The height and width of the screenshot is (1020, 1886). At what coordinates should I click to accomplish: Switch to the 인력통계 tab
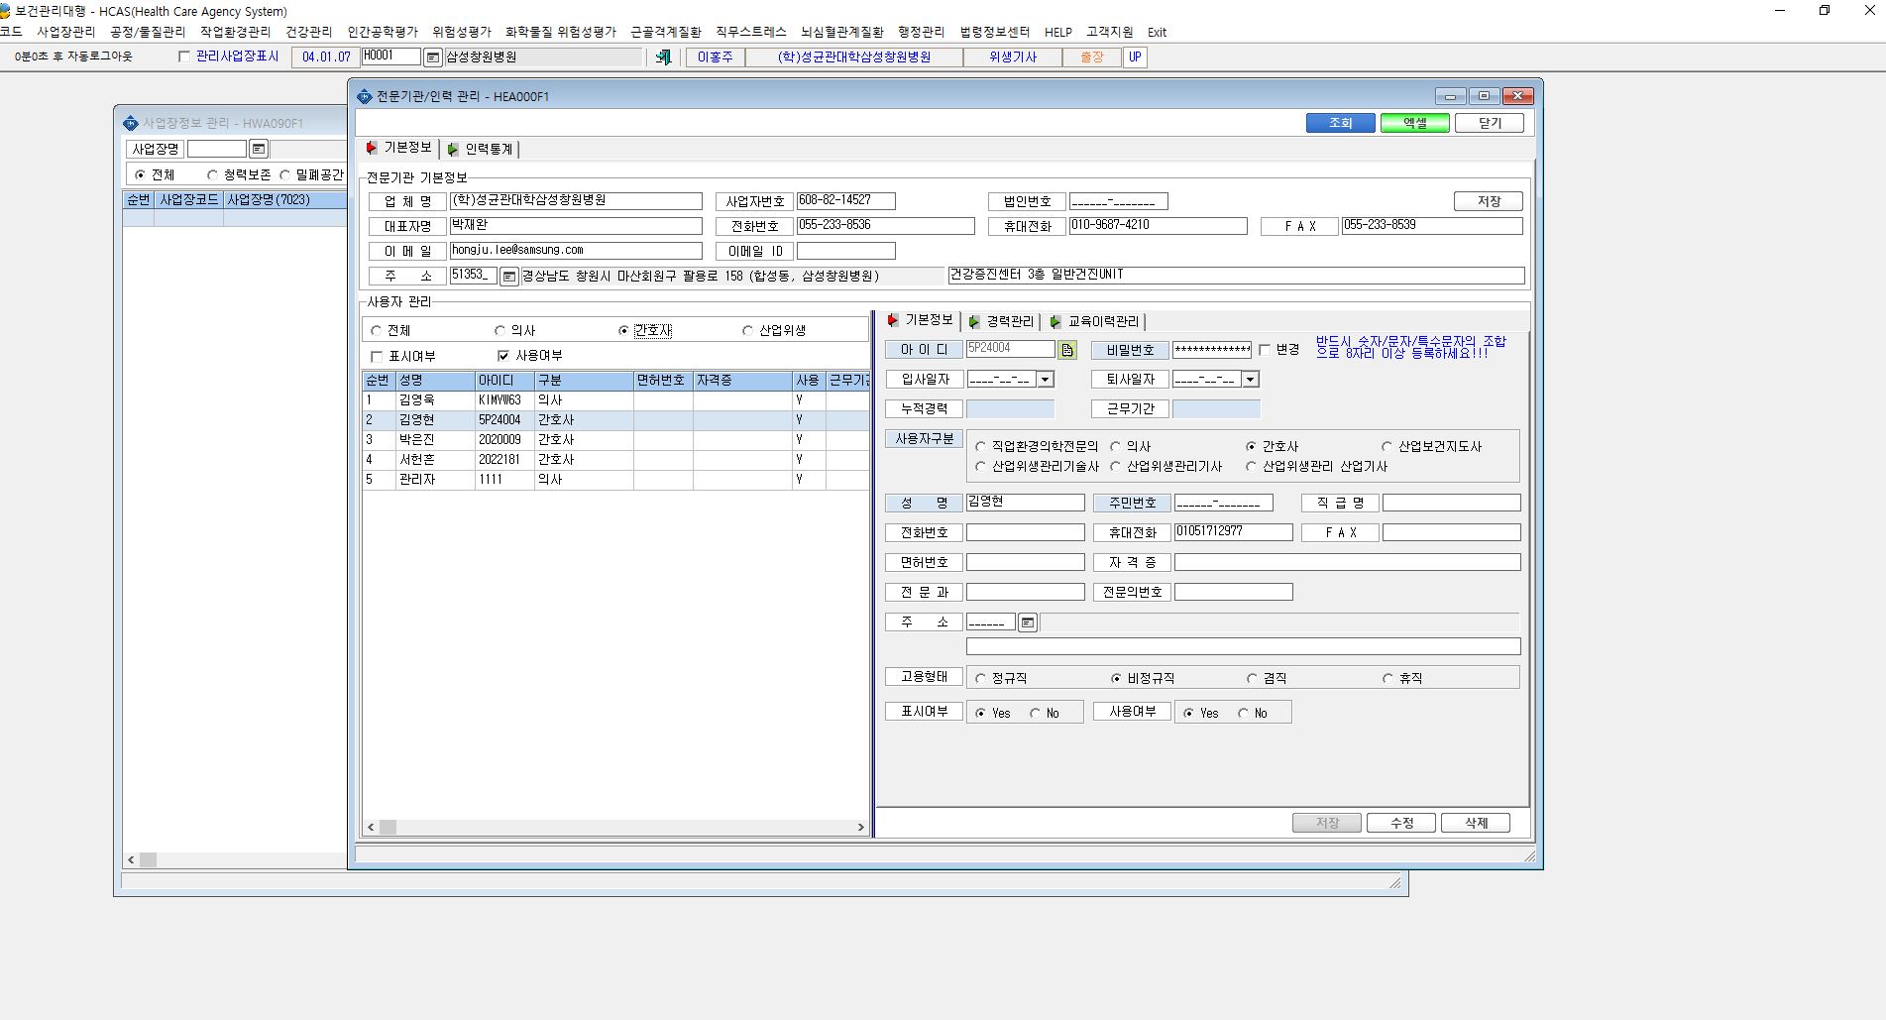tap(481, 149)
